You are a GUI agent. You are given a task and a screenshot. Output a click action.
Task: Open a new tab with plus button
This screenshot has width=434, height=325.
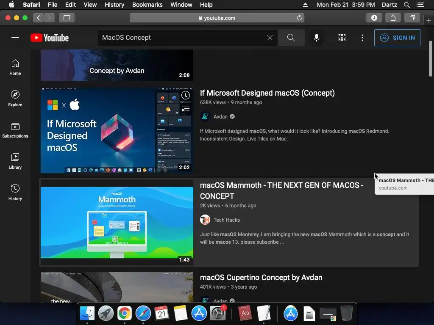[428, 21]
